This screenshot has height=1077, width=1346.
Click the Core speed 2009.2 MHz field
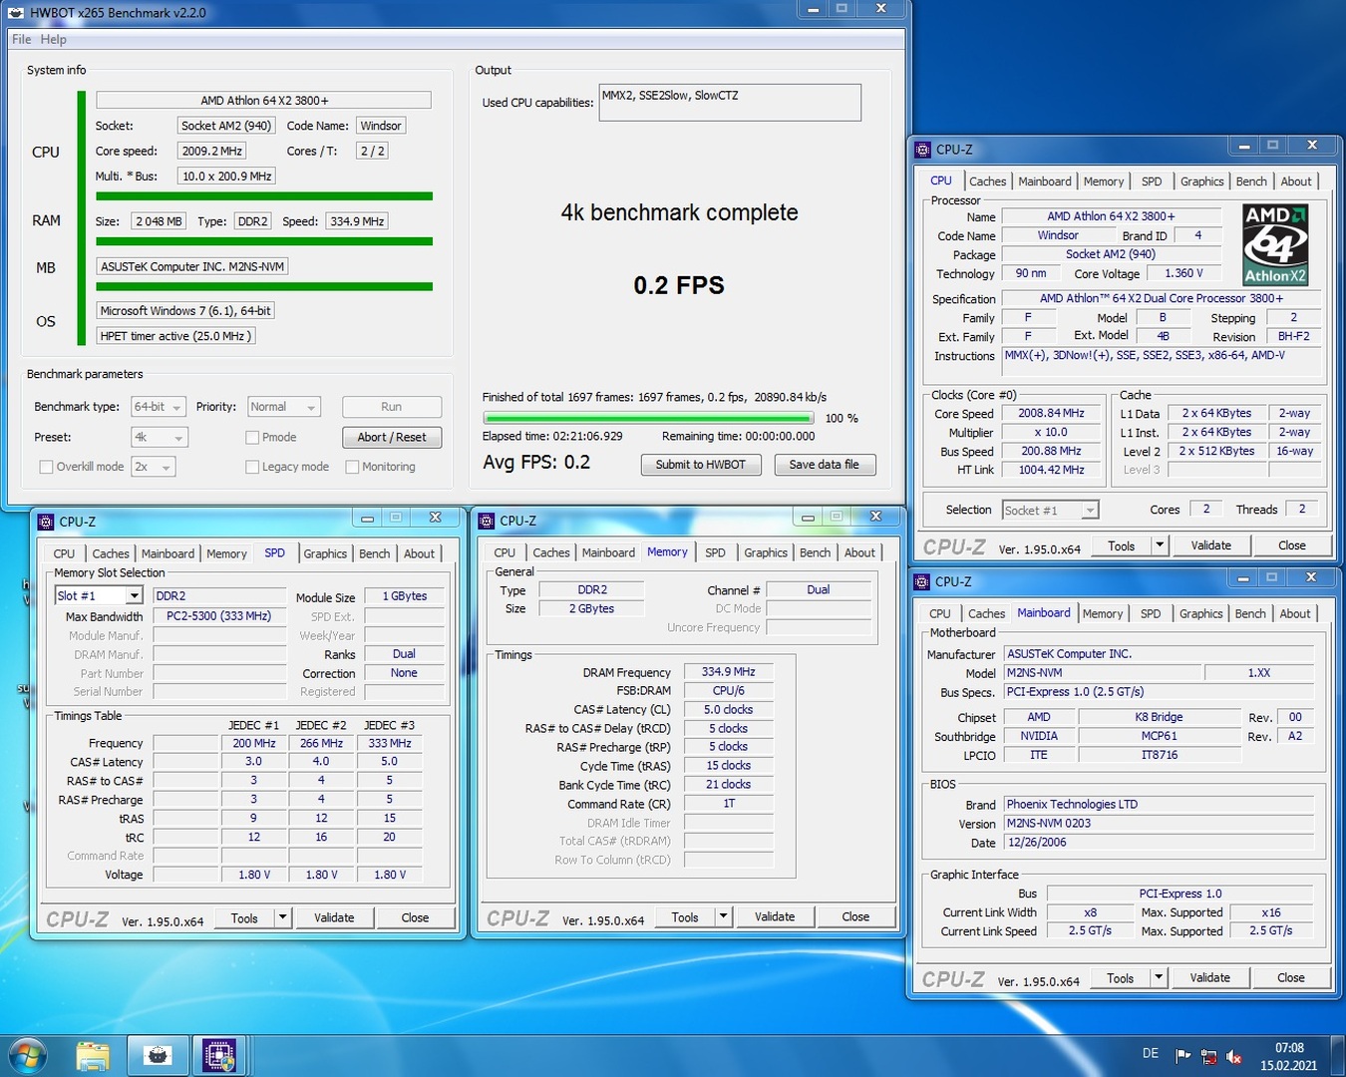(211, 151)
